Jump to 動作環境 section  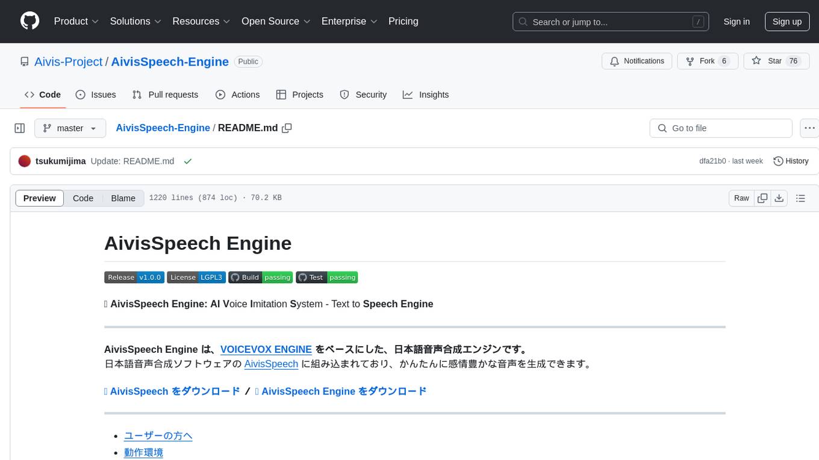pyautogui.click(x=143, y=452)
